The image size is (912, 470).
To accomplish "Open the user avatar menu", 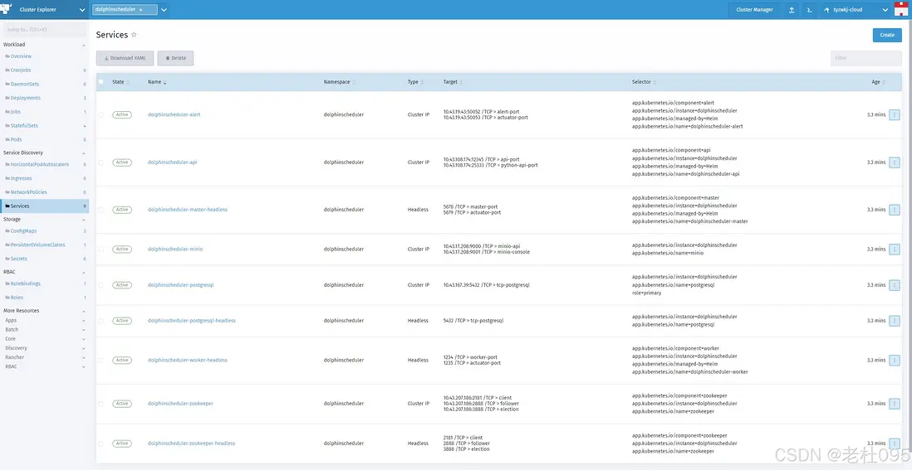I will click(901, 10).
